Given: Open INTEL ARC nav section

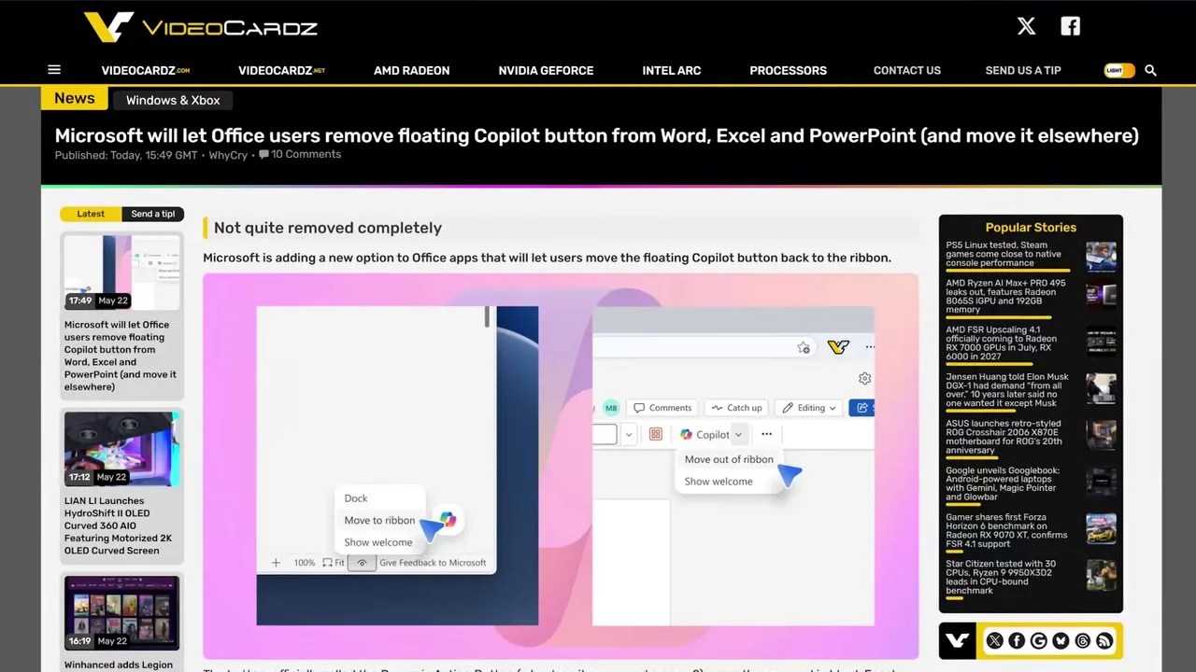Looking at the screenshot, I should click(672, 70).
